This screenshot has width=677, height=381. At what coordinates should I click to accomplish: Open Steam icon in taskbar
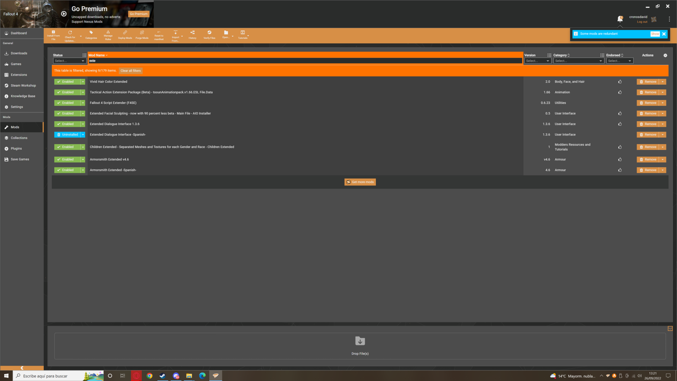click(163, 376)
